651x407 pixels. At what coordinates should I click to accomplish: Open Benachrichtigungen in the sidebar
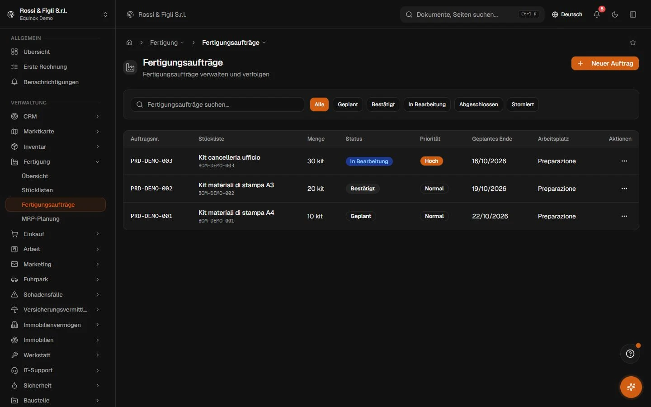56,82
